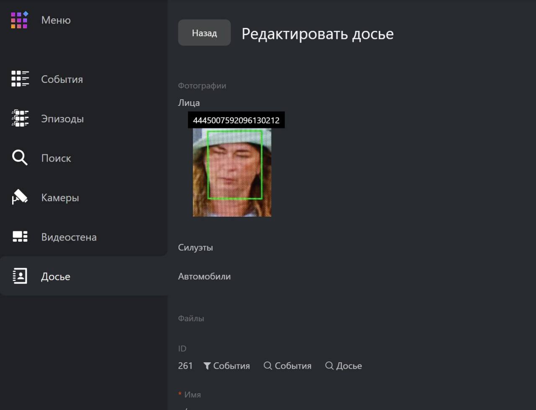The image size is (536, 410).
Task: Click the colorful Menu grid icon
Action: tap(20, 20)
